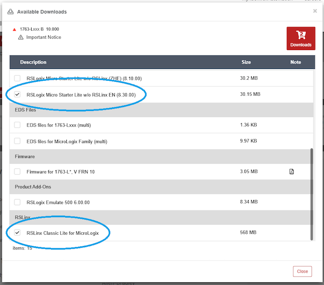Image resolution: width=324 pixels, height=285 pixels.
Task: Click the Close button
Action: (302, 271)
